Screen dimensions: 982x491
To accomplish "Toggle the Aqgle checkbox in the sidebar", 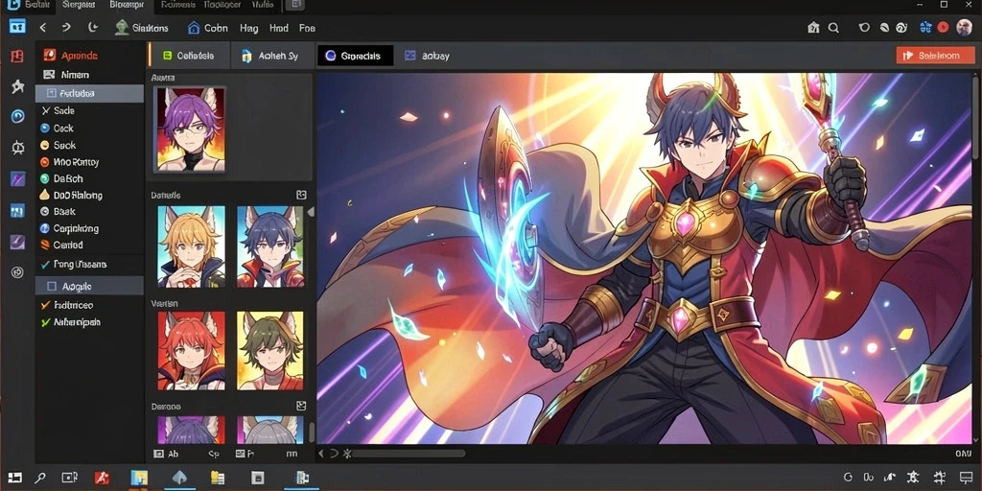I will pos(52,286).
